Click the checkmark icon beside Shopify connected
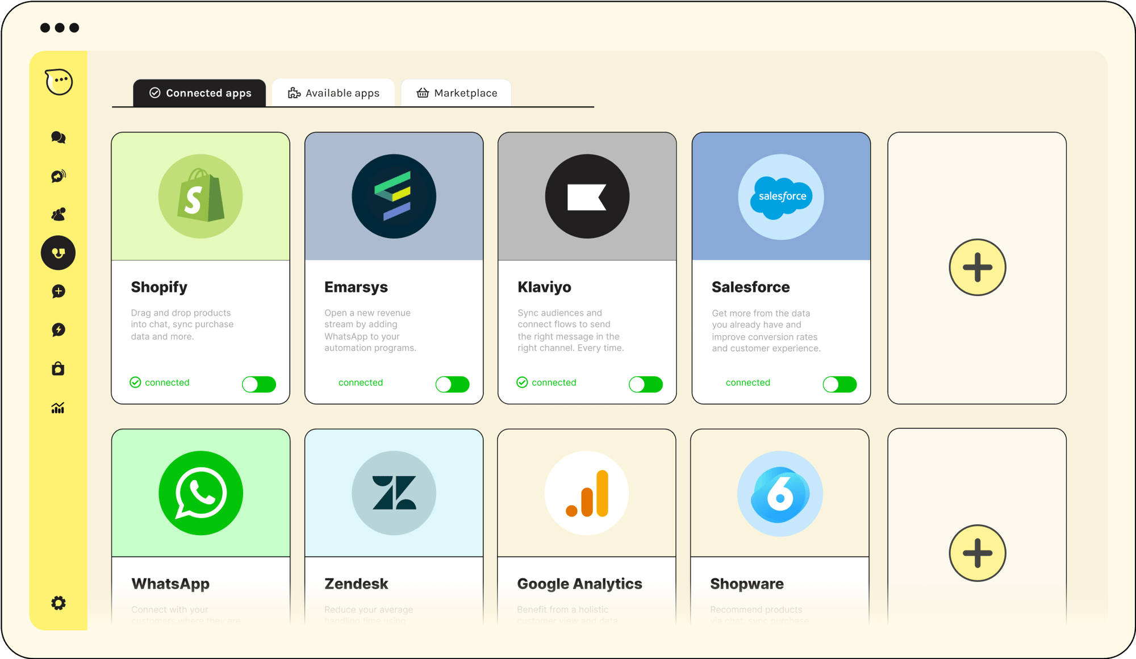This screenshot has width=1136, height=659. tap(135, 382)
